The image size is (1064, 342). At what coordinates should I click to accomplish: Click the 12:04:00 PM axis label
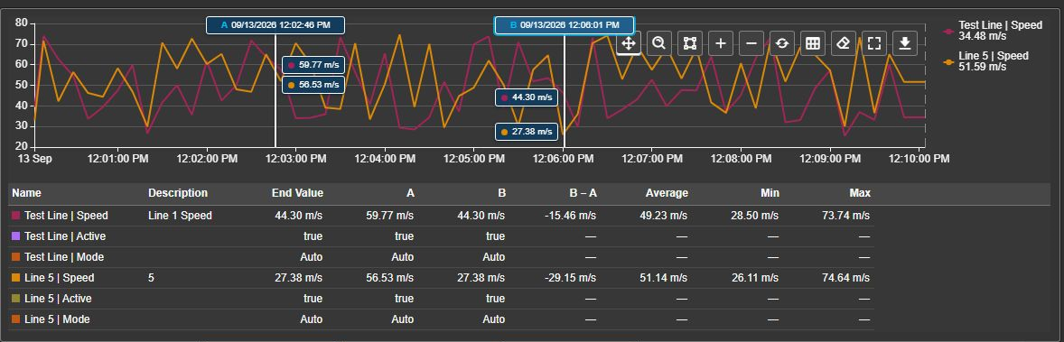(x=385, y=159)
